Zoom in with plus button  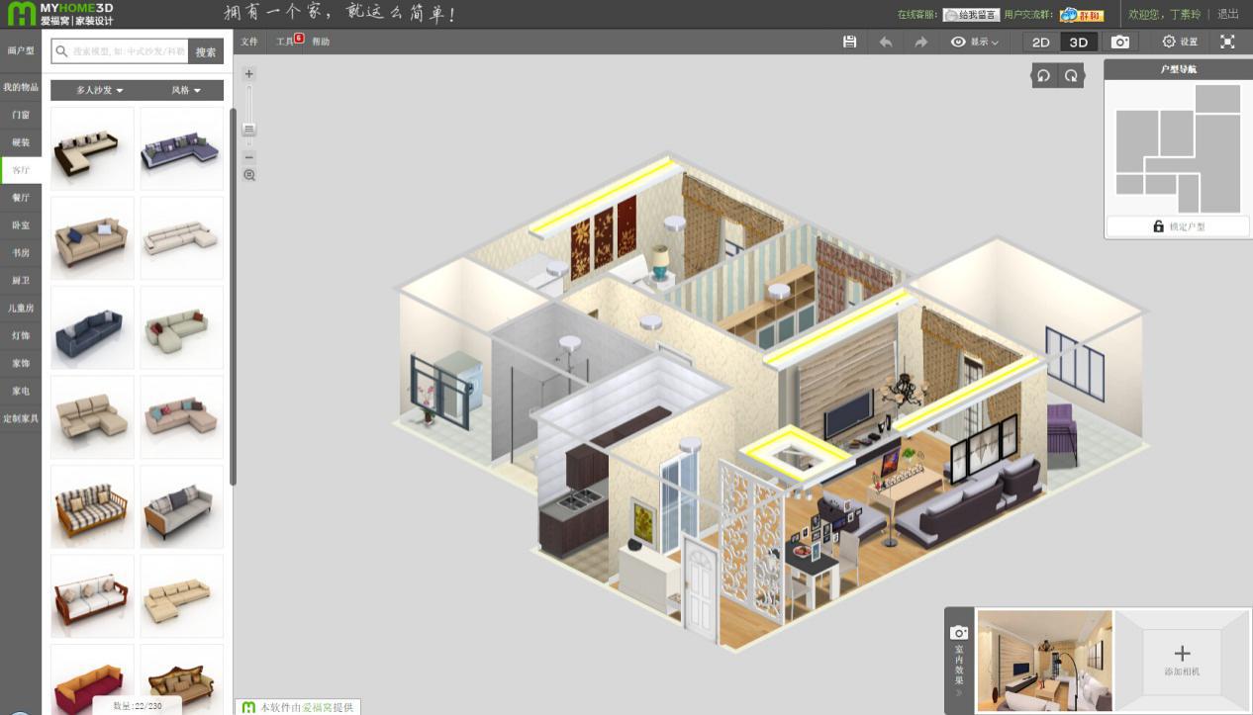tap(249, 74)
